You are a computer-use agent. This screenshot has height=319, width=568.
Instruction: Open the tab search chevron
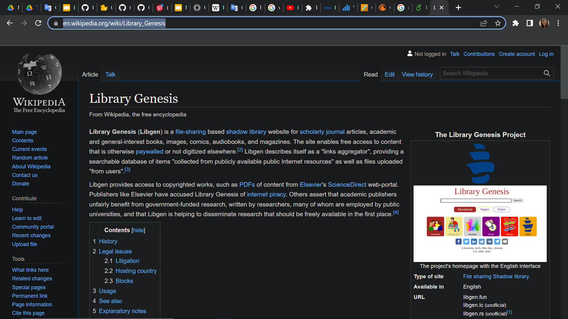point(497,6)
